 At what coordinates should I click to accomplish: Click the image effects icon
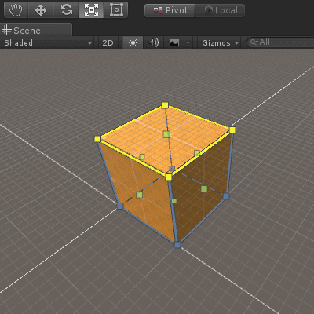click(174, 42)
